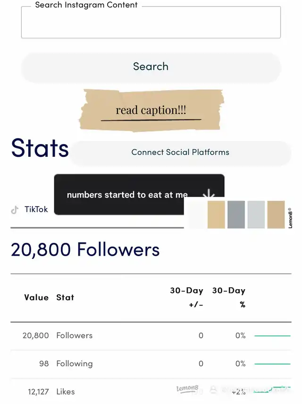The image size is (302, 404).
Task: Pick the white color swatch
Action: click(x=196, y=215)
